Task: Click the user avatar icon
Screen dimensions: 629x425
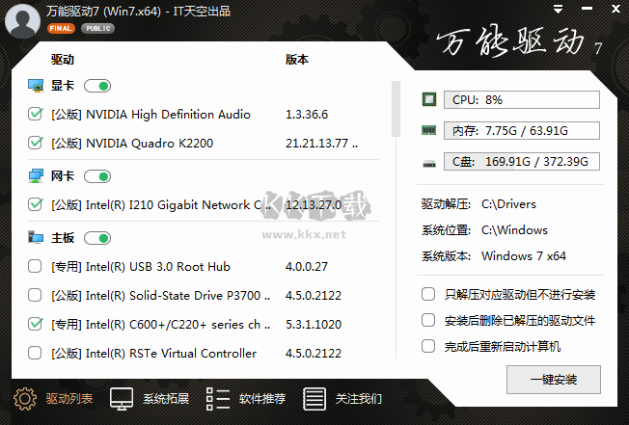Action: [22, 21]
